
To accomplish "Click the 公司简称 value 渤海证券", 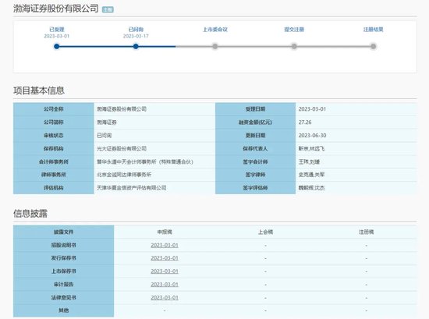I will (x=107, y=122).
